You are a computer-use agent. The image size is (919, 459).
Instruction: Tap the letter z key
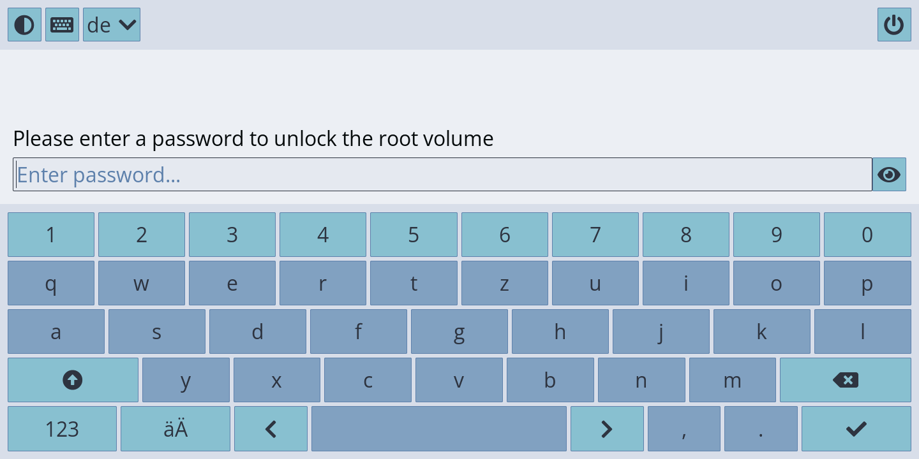pyautogui.click(x=504, y=284)
